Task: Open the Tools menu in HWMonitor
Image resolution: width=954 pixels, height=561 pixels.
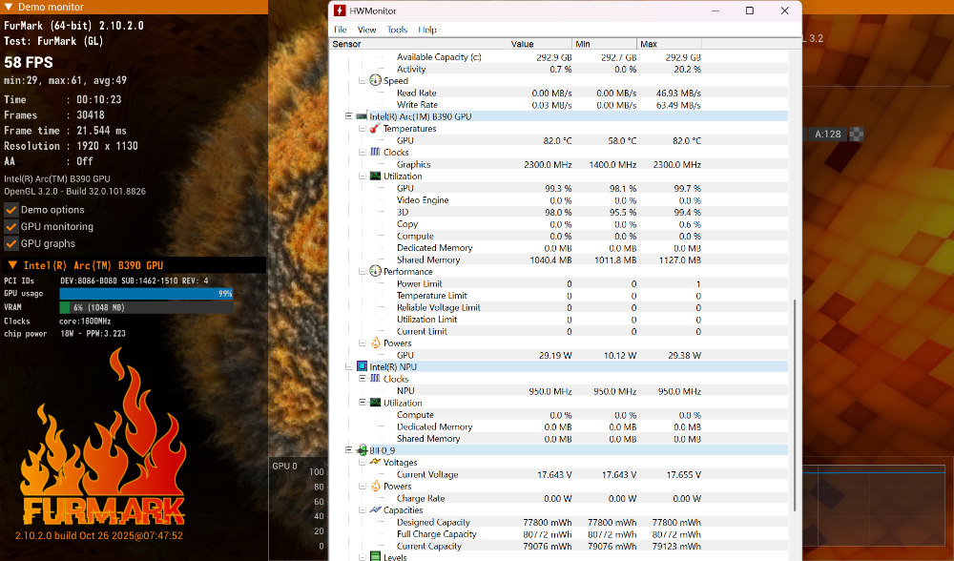Action: (x=397, y=30)
